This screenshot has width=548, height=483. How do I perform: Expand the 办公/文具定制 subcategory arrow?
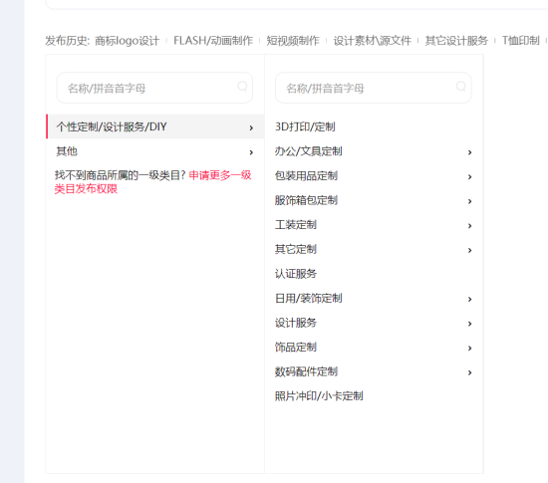click(x=470, y=152)
